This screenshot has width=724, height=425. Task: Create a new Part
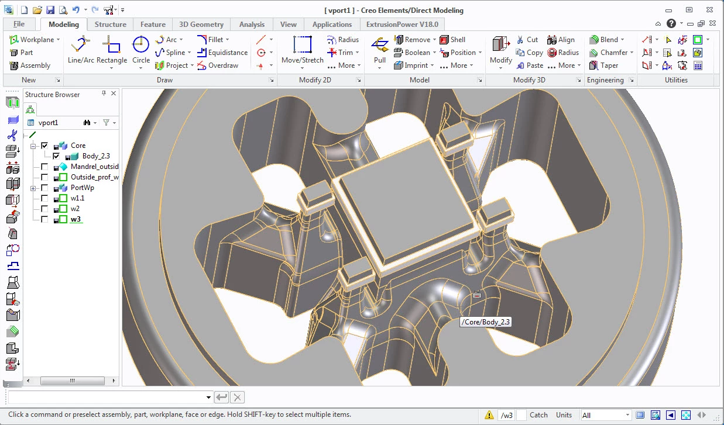pyautogui.click(x=21, y=53)
